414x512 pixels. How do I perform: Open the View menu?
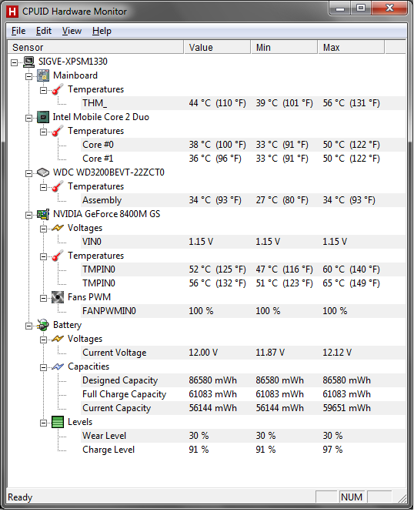click(72, 31)
